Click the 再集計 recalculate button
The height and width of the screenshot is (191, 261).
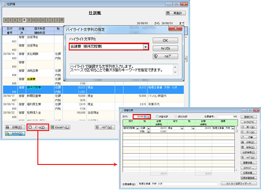(175, 13)
